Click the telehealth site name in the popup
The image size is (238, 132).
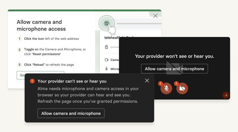(x=112, y=37)
